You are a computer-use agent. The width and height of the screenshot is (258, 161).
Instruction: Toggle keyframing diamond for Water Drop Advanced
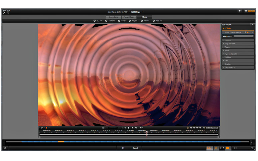248,32
